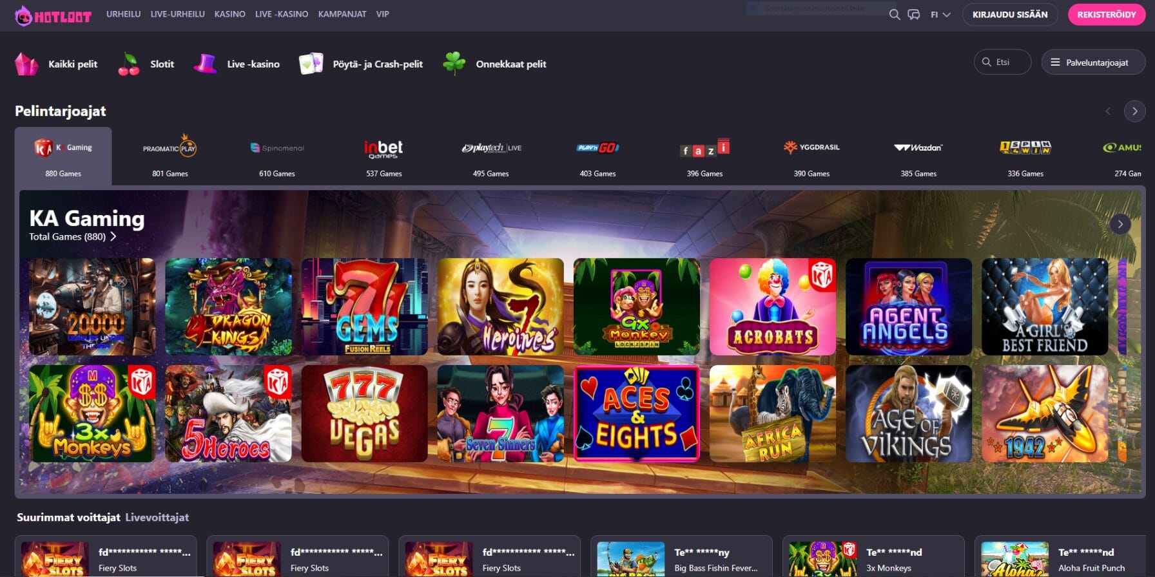
Task: Open the Hotloot logo home link
Action: pos(53,15)
